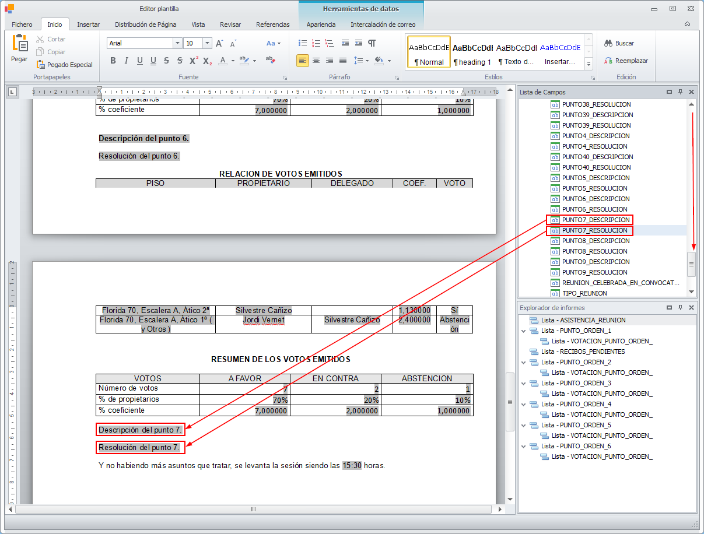The image size is (704, 534).
Task: Toggle superscript formatting
Action: click(194, 61)
